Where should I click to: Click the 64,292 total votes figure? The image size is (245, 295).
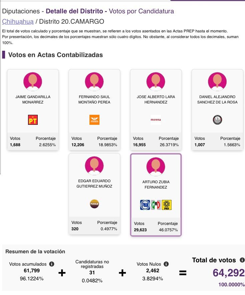point(229,273)
